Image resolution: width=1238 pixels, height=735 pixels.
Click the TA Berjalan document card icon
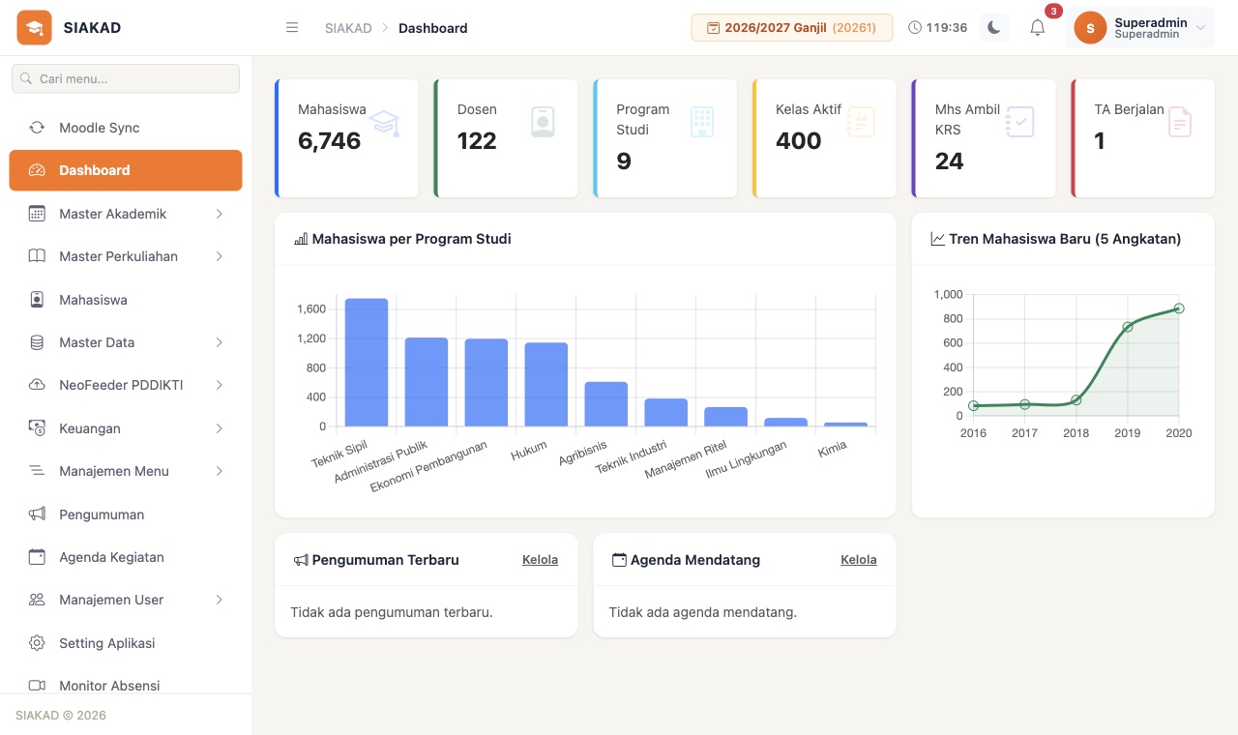pos(1180,122)
